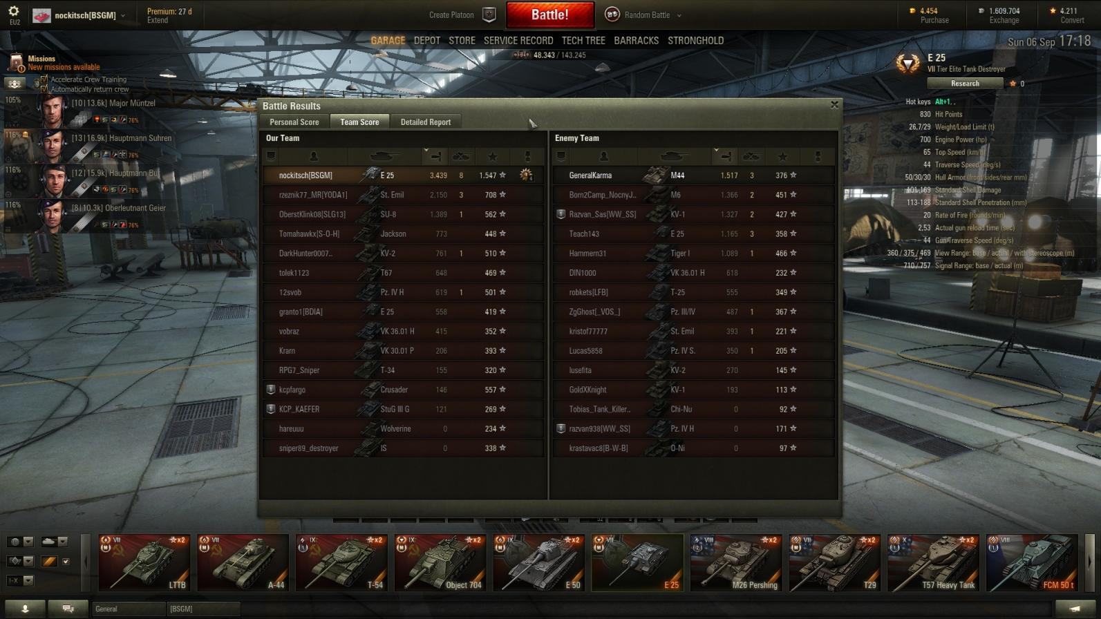This screenshot has width=1101, height=619.
Task: Uncheck the elite vehicles filter checkbox
Action: [x=66, y=562]
